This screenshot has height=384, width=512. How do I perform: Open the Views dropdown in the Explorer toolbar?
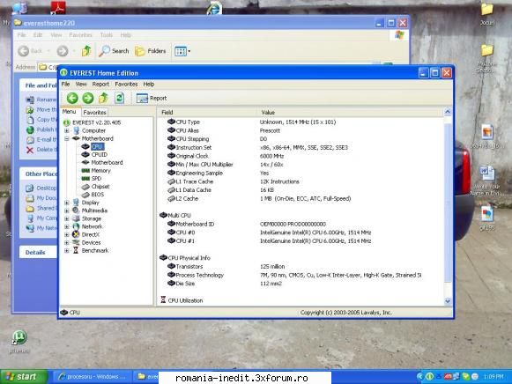182,51
